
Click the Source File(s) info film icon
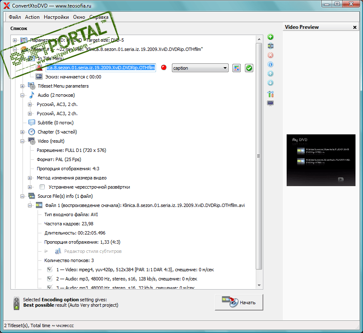[x=31, y=196]
